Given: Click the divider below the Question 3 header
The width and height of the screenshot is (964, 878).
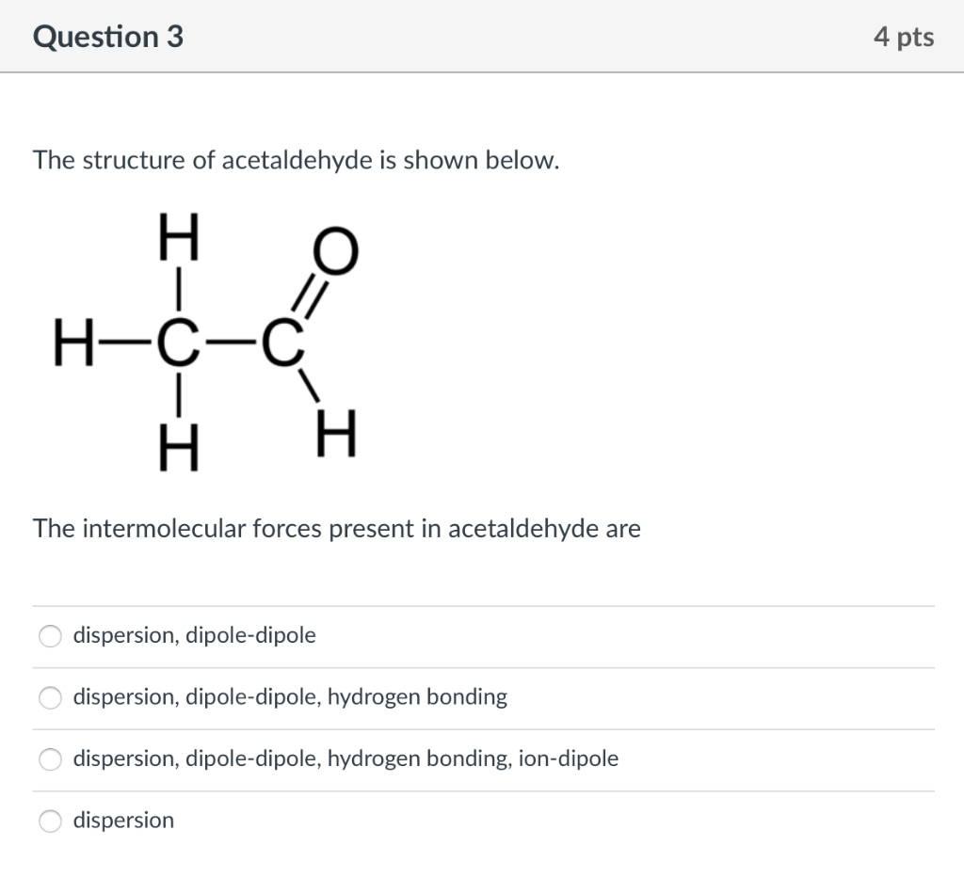Looking at the screenshot, I should point(482,72).
